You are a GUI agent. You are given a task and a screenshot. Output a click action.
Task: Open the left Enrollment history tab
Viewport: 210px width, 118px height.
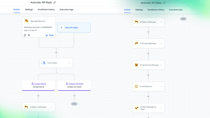[46, 10]
